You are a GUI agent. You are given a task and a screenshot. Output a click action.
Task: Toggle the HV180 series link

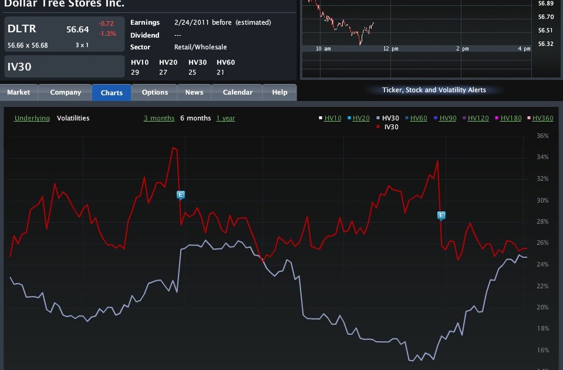click(511, 118)
